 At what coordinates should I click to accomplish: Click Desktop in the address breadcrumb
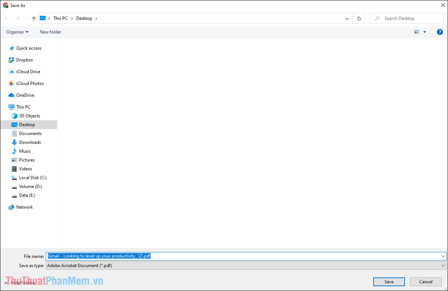tap(84, 18)
